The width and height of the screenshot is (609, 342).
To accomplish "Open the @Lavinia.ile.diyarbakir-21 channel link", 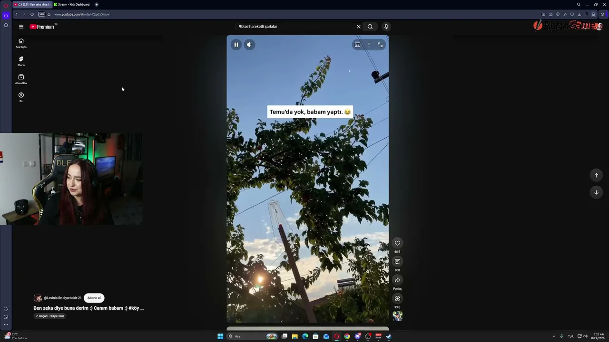I will click(63, 298).
